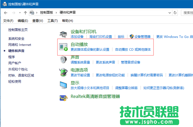Screen dimensions: 193x127
Task: Click the shield icon beside 设备管理器
Action: point(132,37)
